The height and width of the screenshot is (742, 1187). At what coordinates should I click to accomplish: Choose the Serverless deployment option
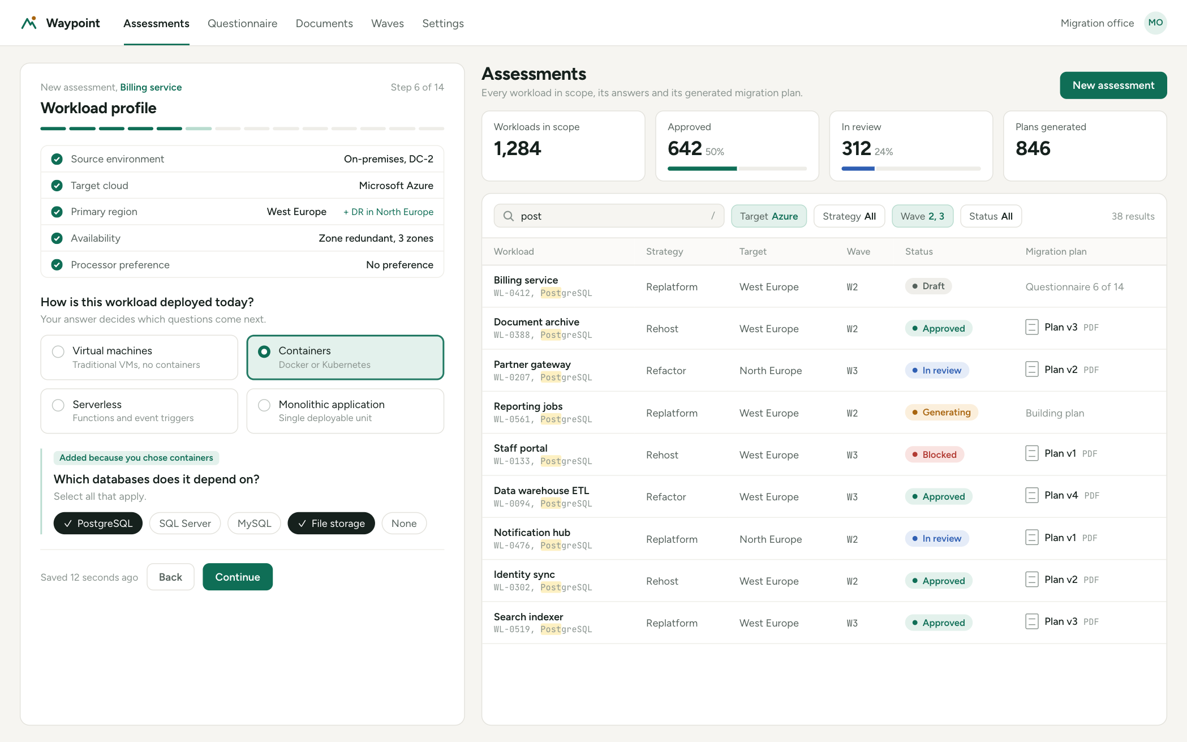(139, 411)
